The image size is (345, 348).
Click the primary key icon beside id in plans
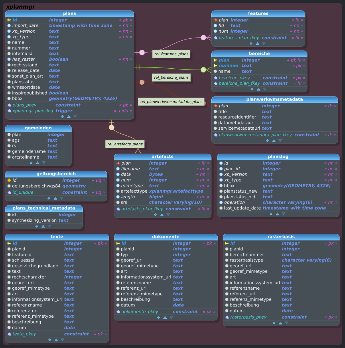[x=9, y=20]
